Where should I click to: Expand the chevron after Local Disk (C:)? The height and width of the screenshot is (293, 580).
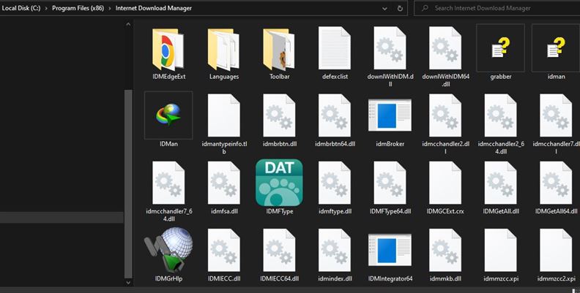45,9
